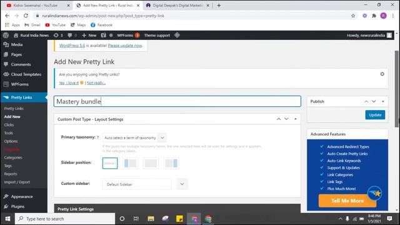Open the Primary taxonomy dropdown
Screen dimensions: 400x225
tap(134, 137)
